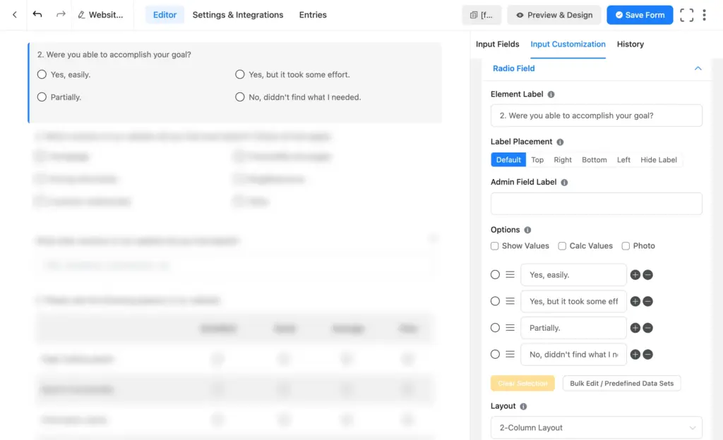This screenshot has height=440, width=723.
Task: Grab reorder handle for "Yes, easily."
Action: [x=510, y=274]
